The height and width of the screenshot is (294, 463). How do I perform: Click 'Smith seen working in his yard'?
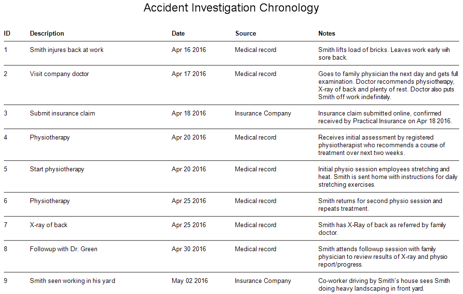pyautogui.click(x=72, y=281)
